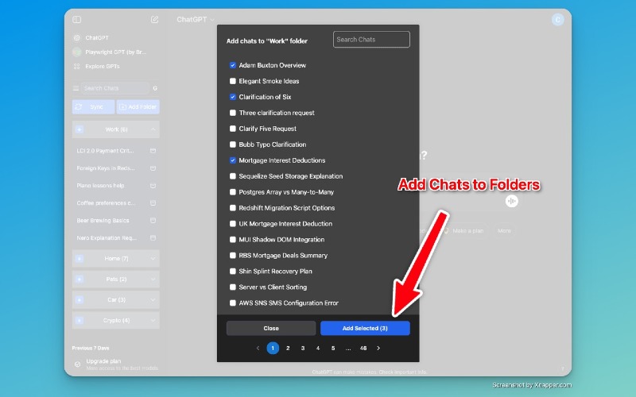Open the ChatGPT model dropdown
This screenshot has height=397, width=636.
(196, 19)
